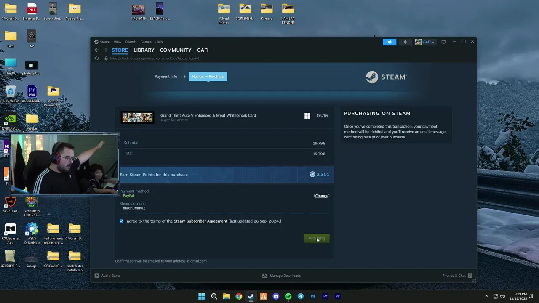This screenshot has width=539, height=303.
Task: Click the green Working purchase button
Action: tap(317, 238)
